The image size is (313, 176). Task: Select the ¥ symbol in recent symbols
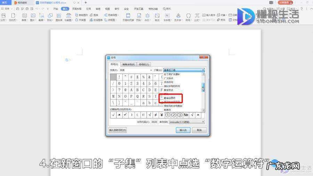coord(161,115)
